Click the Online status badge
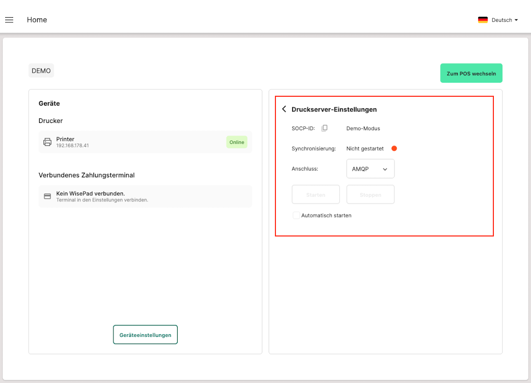This screenshot has height=383, width=531. pyautogui.click(x=237, y=142)
